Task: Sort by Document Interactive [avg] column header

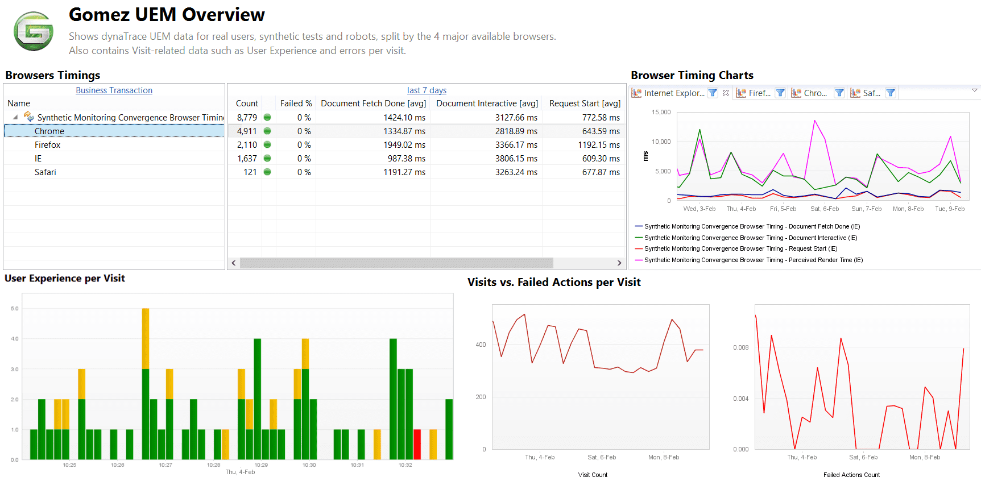Action: (487, 103)
